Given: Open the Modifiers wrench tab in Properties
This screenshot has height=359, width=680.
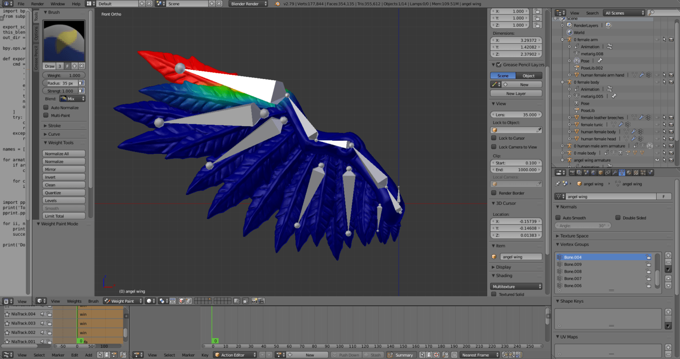Looking at the screenshot, I should coord(615,172).
